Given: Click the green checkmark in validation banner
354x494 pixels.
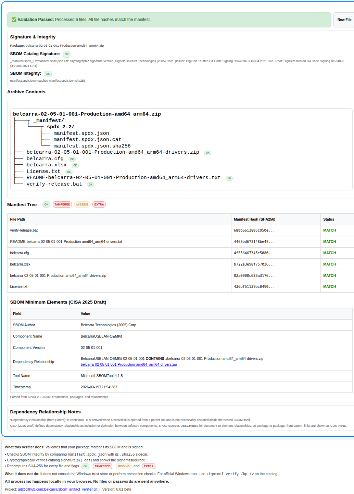Looking at the screenshot, I should (x=14, y=20).
